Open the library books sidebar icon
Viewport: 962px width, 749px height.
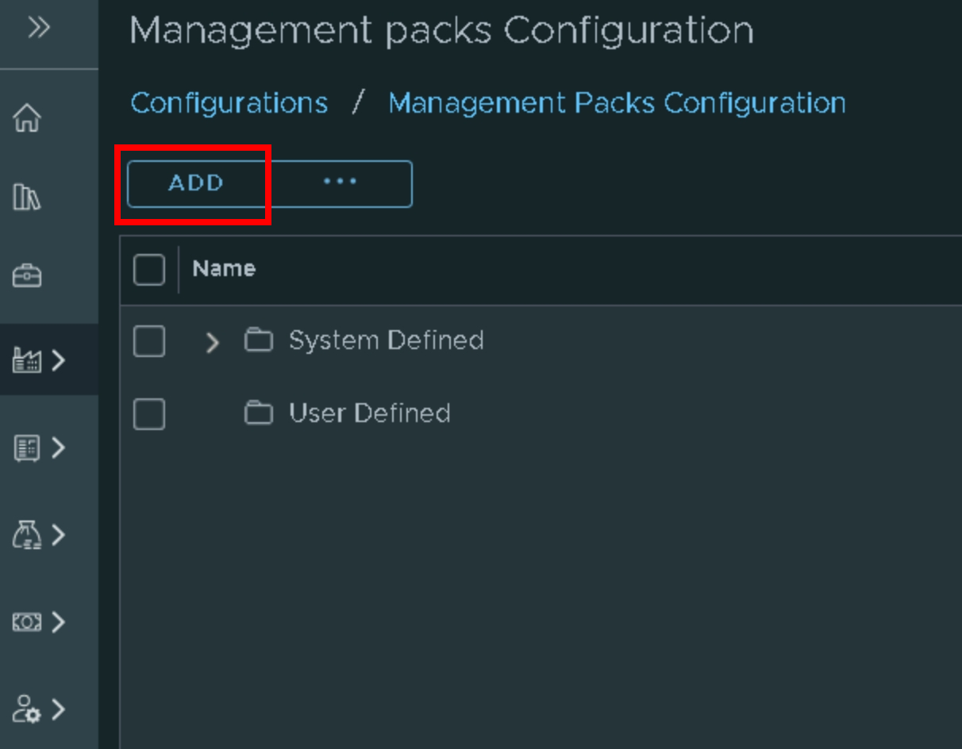click(27, 197)
